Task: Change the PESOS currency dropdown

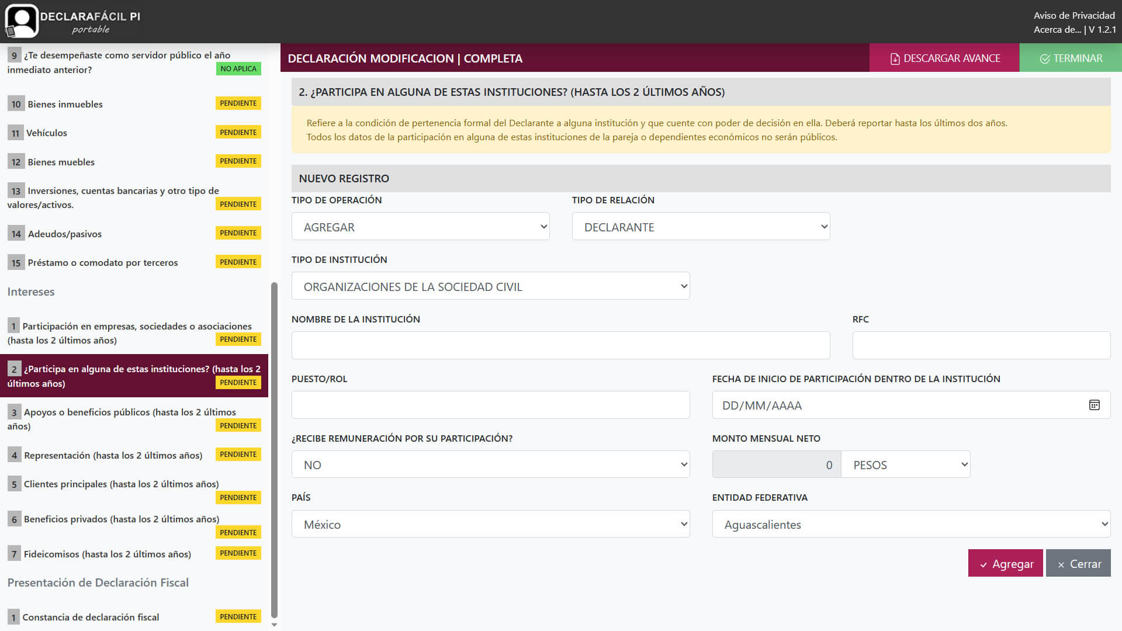Action: tap(906, 464)
